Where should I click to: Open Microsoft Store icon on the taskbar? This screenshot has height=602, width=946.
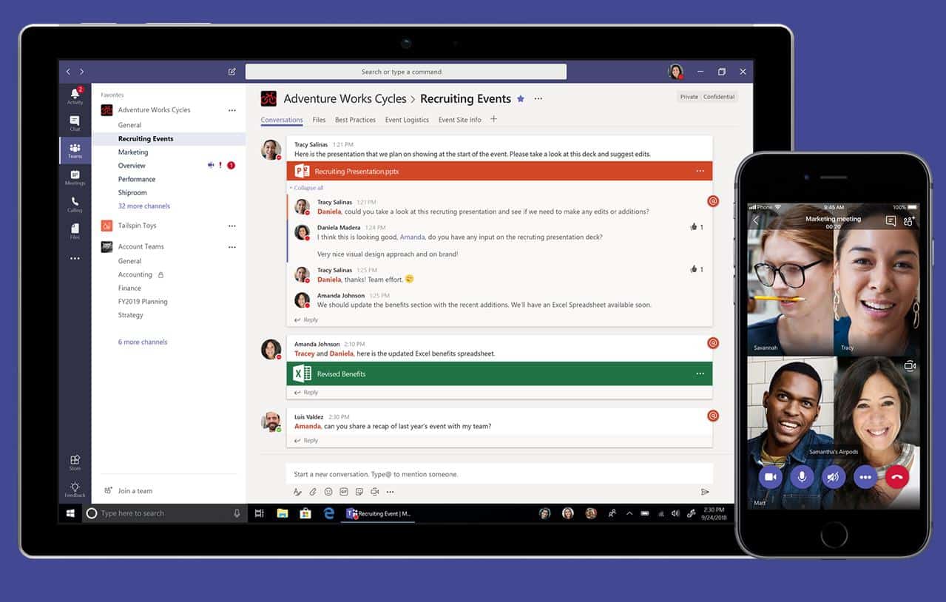(305, 513)
